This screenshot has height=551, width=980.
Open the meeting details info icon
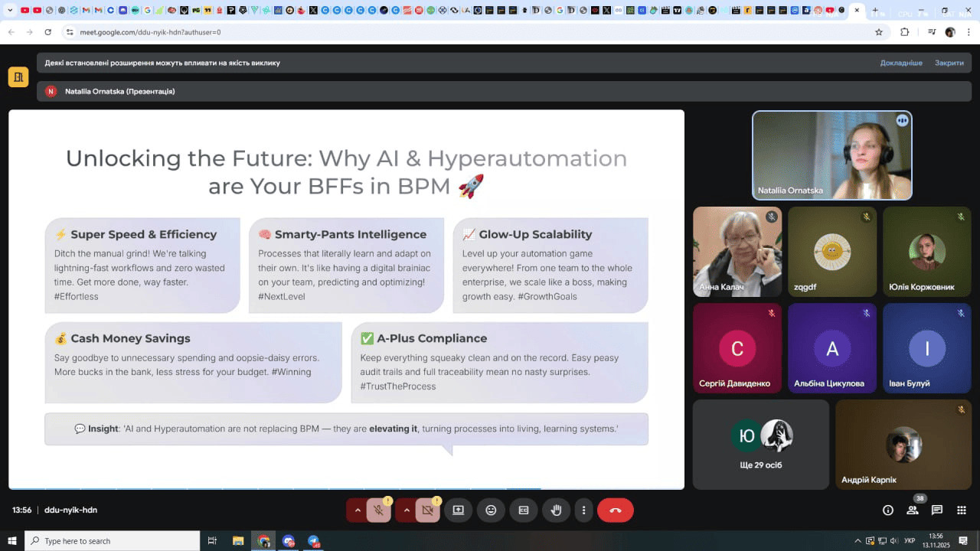click(x=888, y=510)
